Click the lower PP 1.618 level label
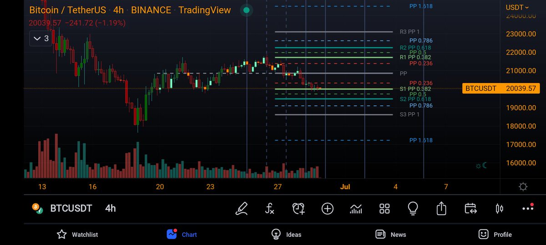Screen dimensions: 546x245 [x=421, y=141]
